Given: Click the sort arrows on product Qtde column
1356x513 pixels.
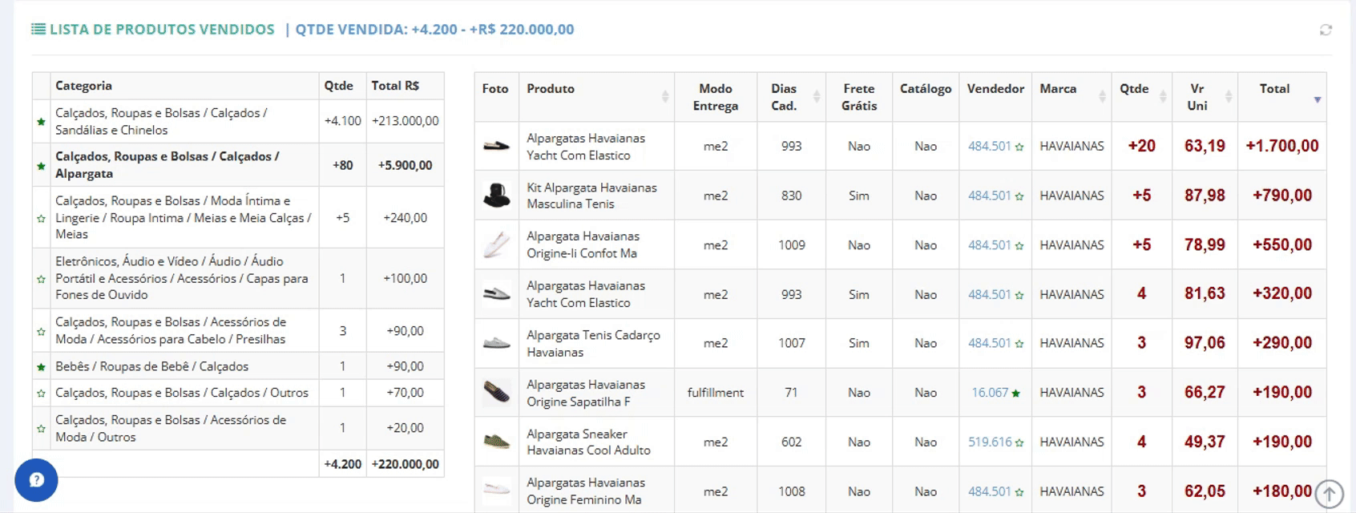Looking at the screenshot, I should 1163,97.
